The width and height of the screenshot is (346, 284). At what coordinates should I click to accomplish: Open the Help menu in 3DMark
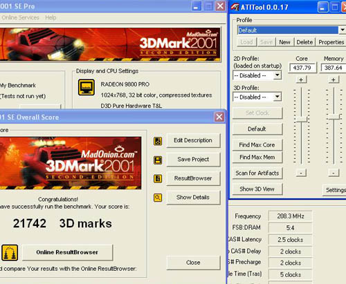tap(51, 17)
